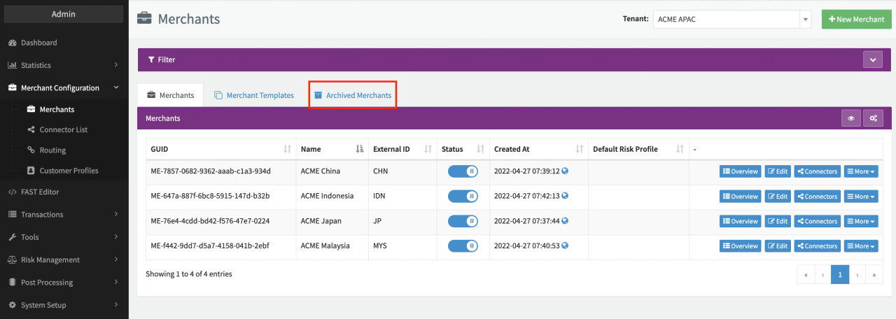
Task: Click globe icon beside ACME China created date
Action: (565, 171)
